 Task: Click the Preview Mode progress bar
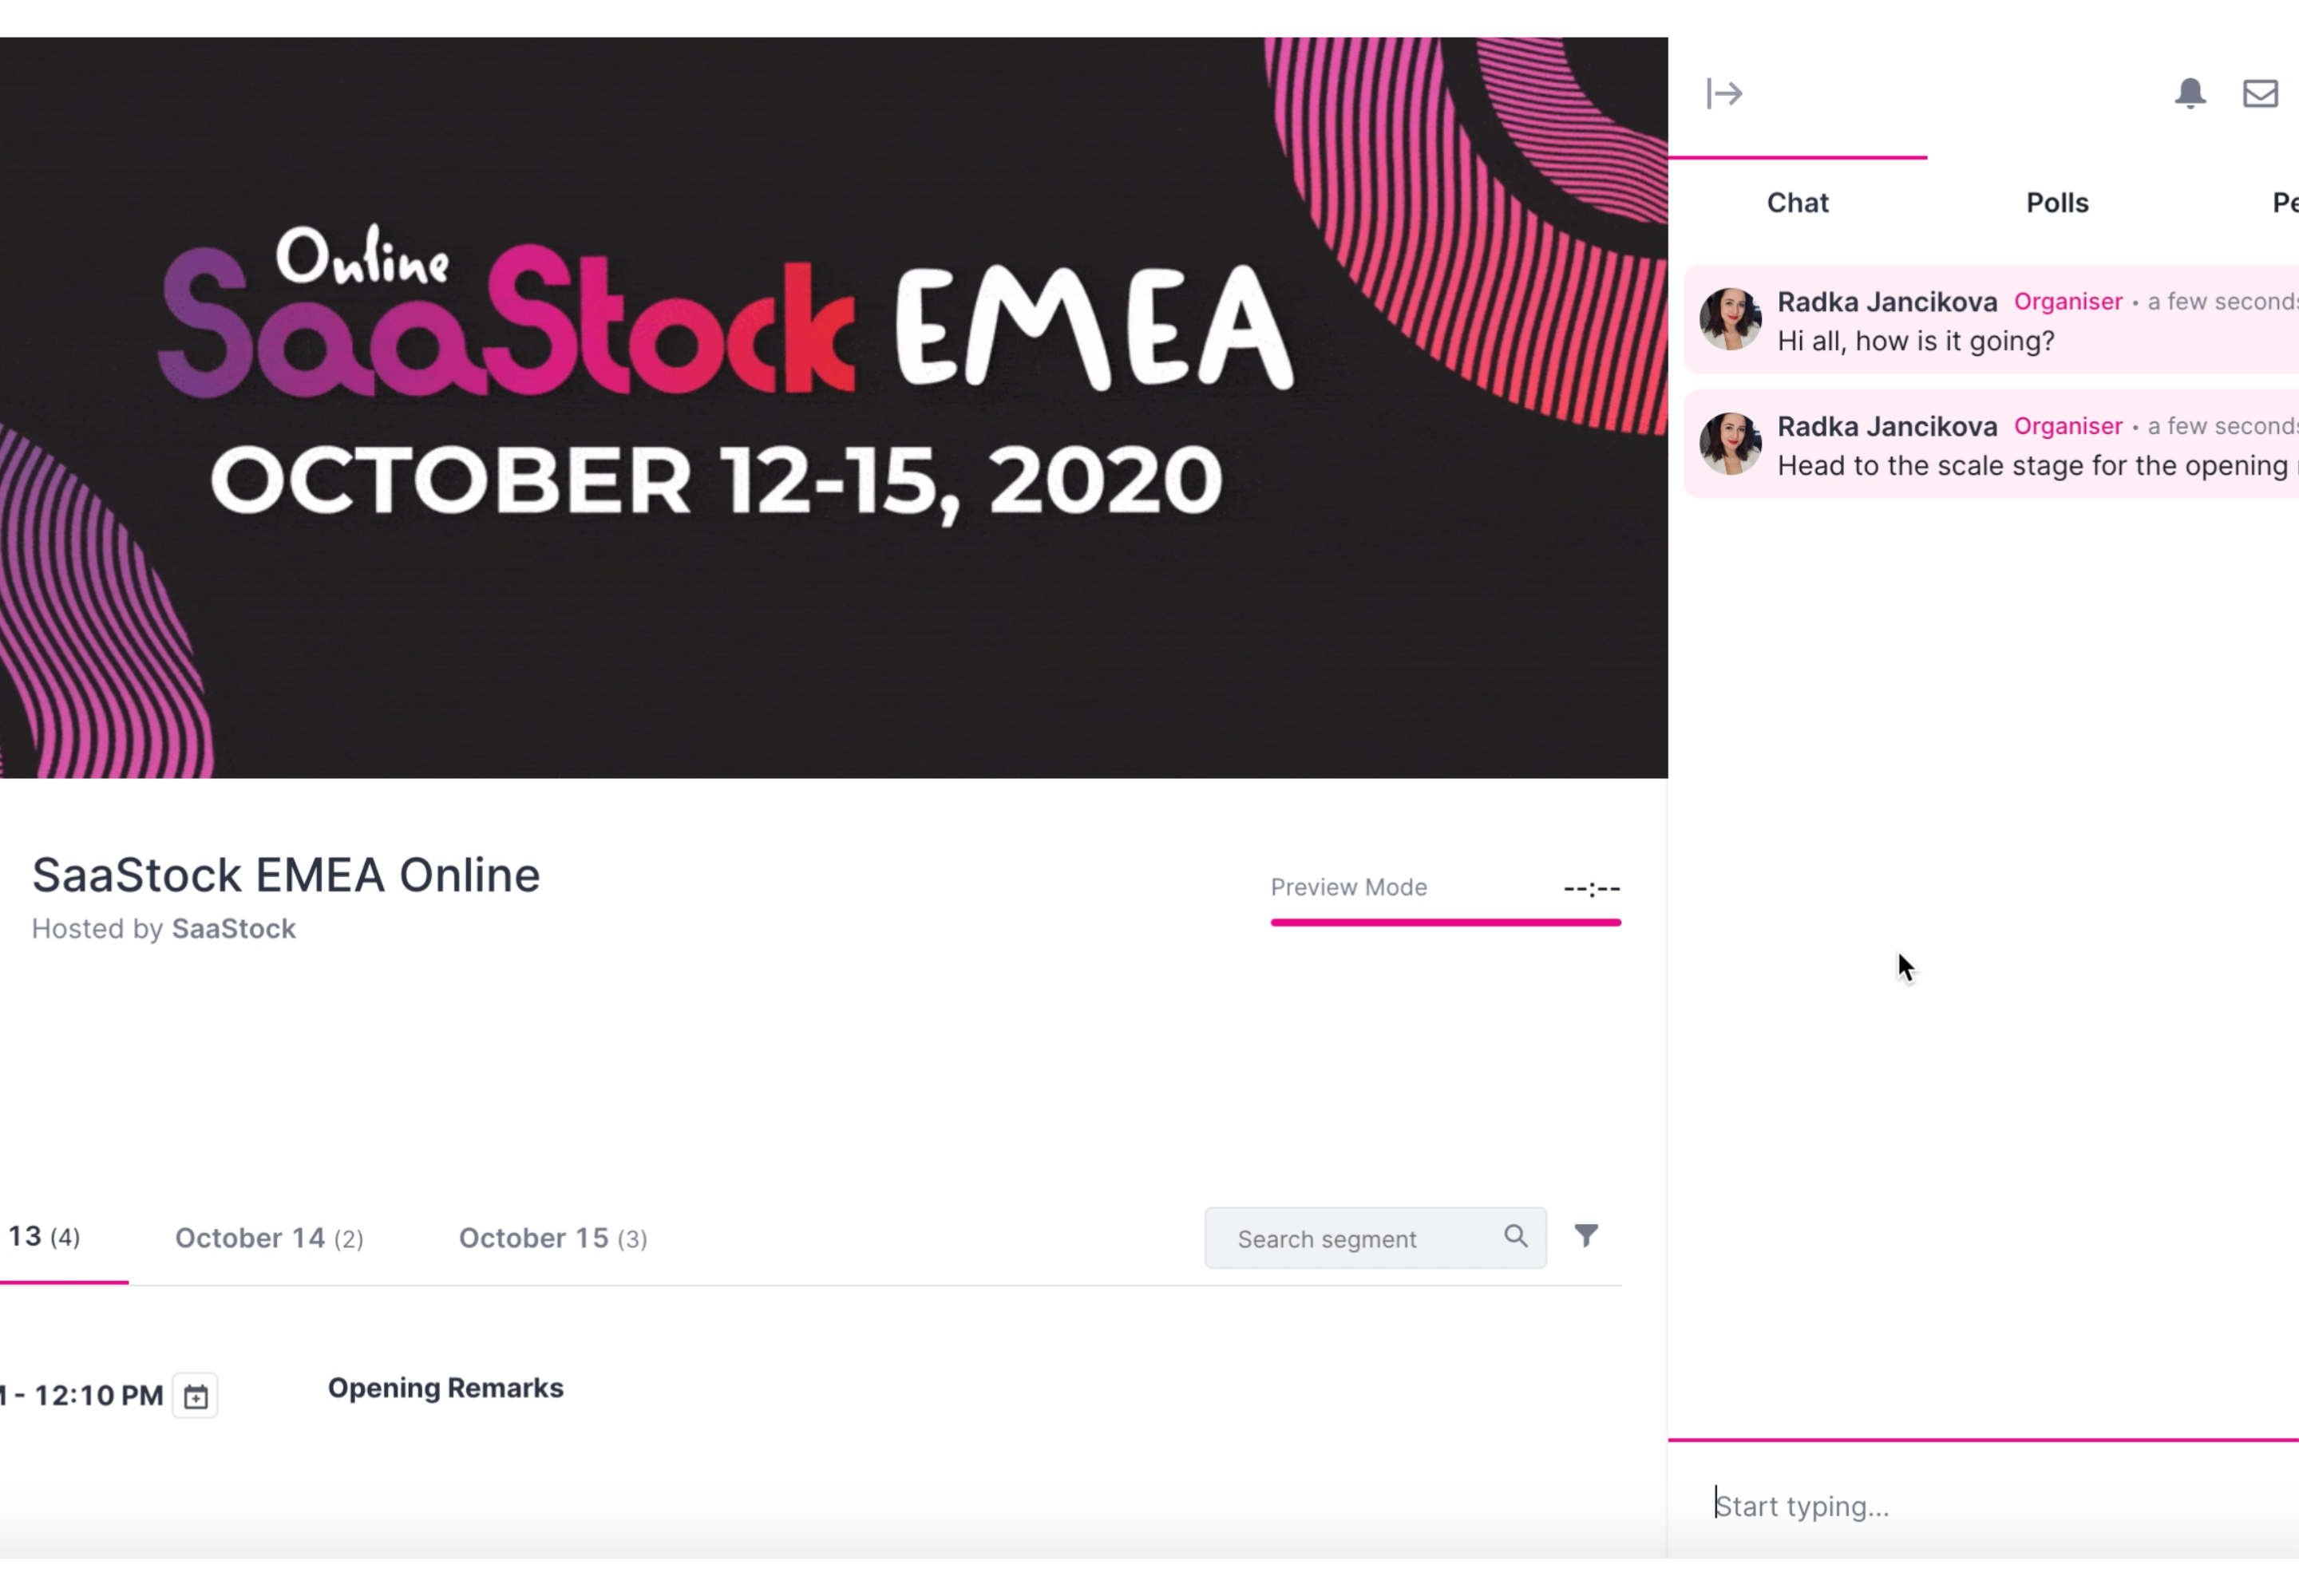1446,922
